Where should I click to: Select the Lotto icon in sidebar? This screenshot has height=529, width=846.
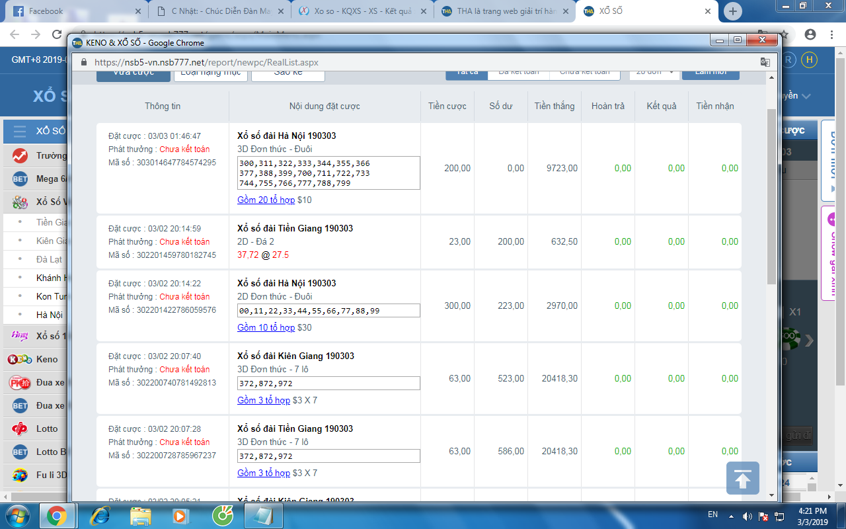(x=20, y=429)
